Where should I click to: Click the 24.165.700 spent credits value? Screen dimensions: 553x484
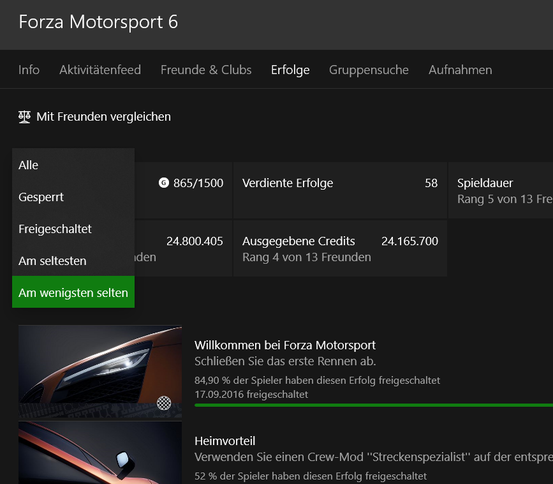click(410, 241)
